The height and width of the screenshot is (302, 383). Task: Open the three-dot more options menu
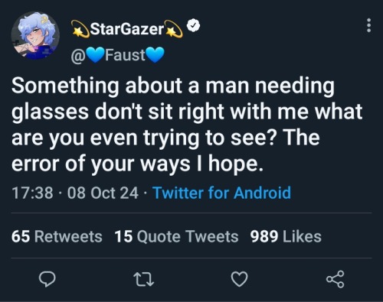(x=368, y=25)
